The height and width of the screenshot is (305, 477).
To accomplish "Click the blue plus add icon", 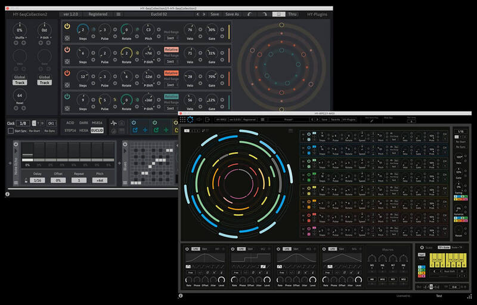I will [x=144, y=130].
